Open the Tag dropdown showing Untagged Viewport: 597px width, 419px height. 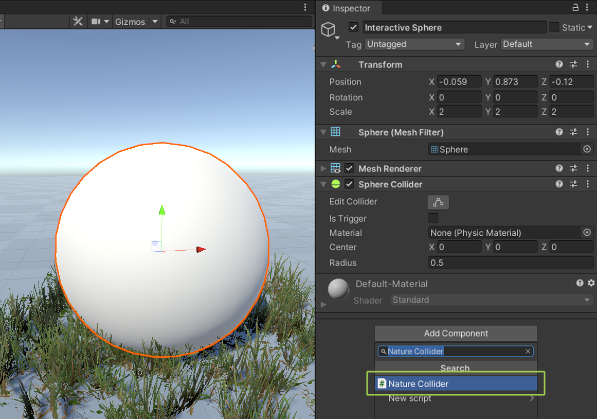pyautogui.click(x=414, y=44)
